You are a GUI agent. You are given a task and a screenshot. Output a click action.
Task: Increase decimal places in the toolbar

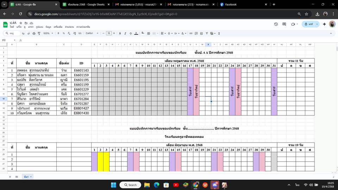(74, 33)
